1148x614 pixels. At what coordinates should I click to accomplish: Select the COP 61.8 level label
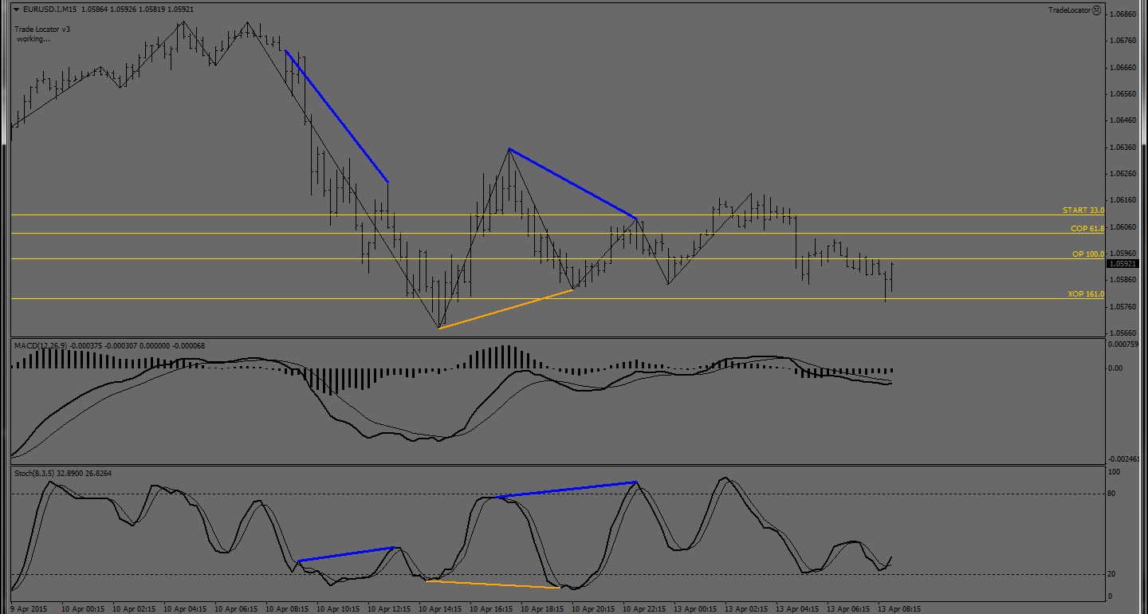pyautogui.click(x=1087, y=229)
